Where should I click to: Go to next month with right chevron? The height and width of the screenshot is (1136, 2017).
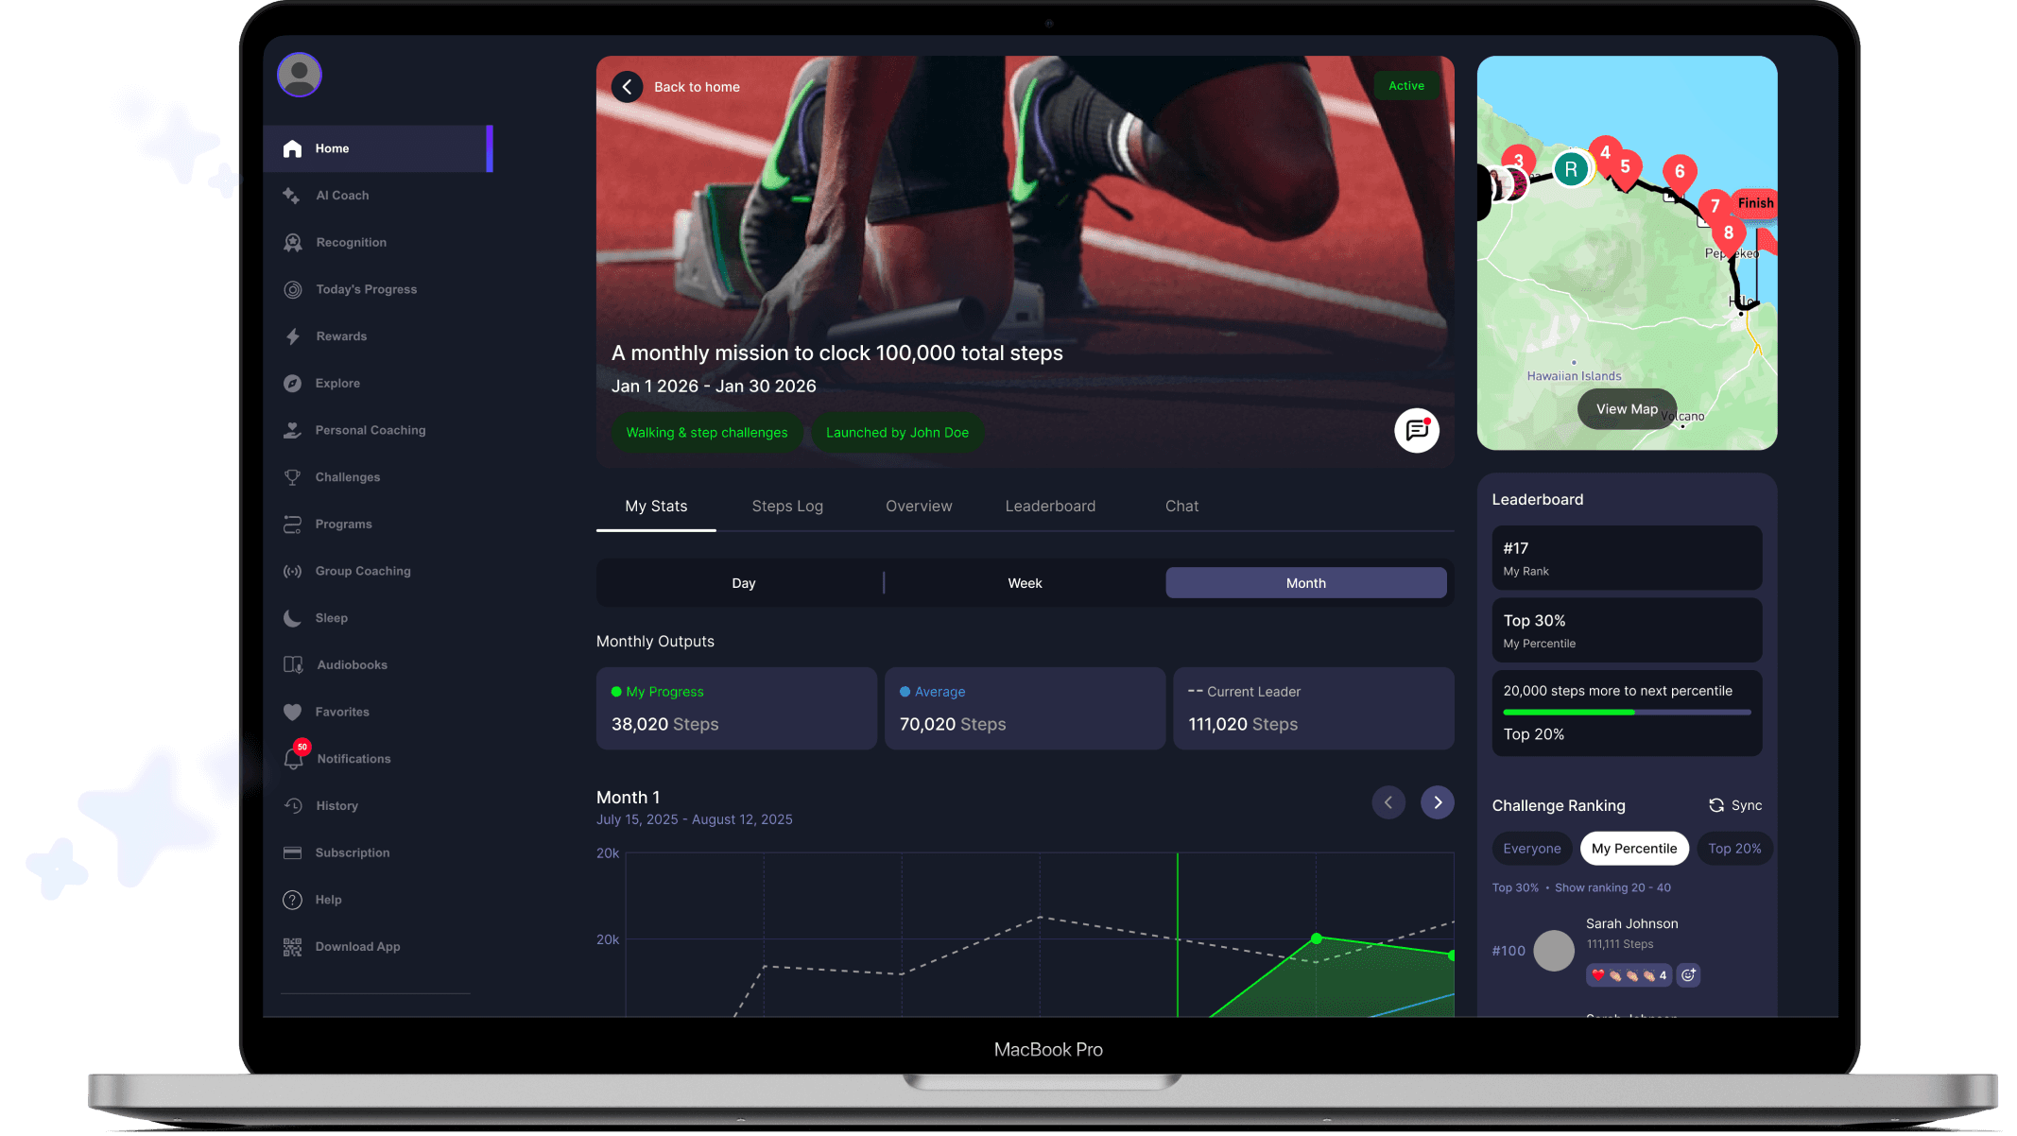coord(1437,802)
